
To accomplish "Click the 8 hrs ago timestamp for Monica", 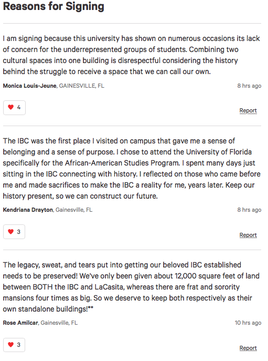I will click(x=249, y=86).
